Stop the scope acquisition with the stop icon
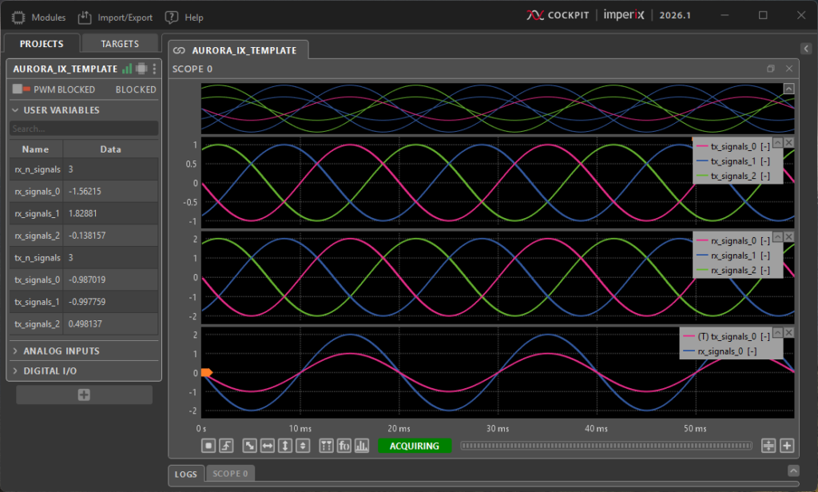818x492 pixels. tap(209, 446)
